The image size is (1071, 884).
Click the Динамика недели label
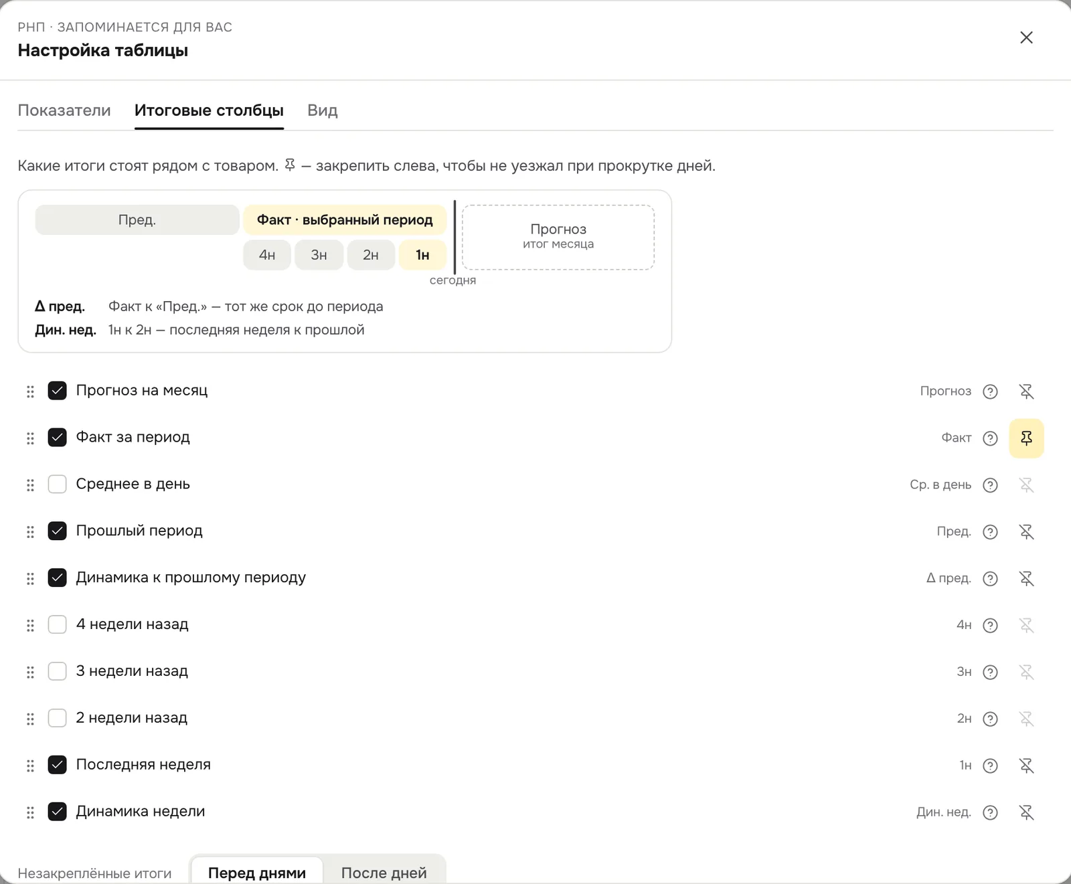141,812
